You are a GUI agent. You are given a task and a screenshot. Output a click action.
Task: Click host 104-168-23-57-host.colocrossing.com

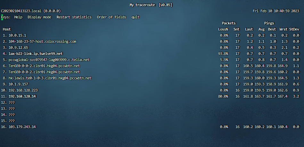coord(43,41)
